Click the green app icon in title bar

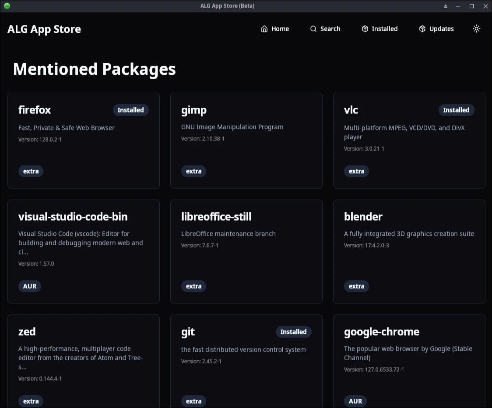pyautogui.click(x=7, y=6)
